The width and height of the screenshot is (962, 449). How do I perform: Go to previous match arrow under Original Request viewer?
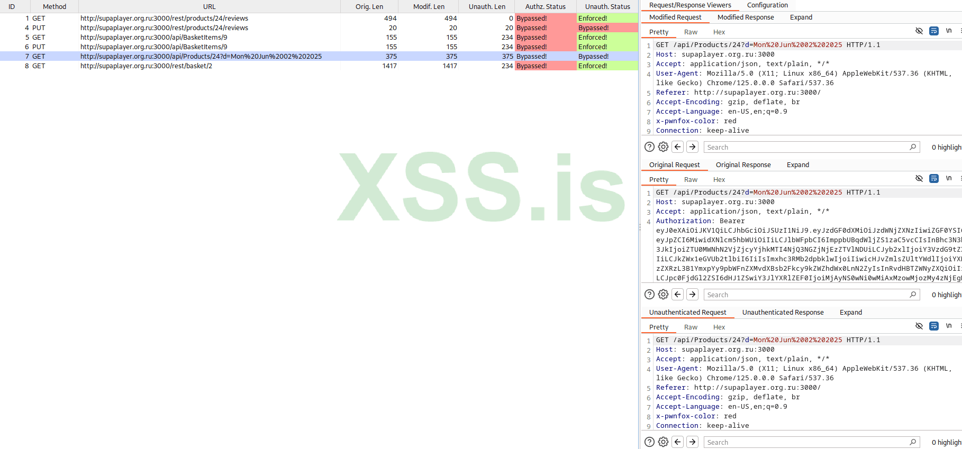(x=678, y=295)
